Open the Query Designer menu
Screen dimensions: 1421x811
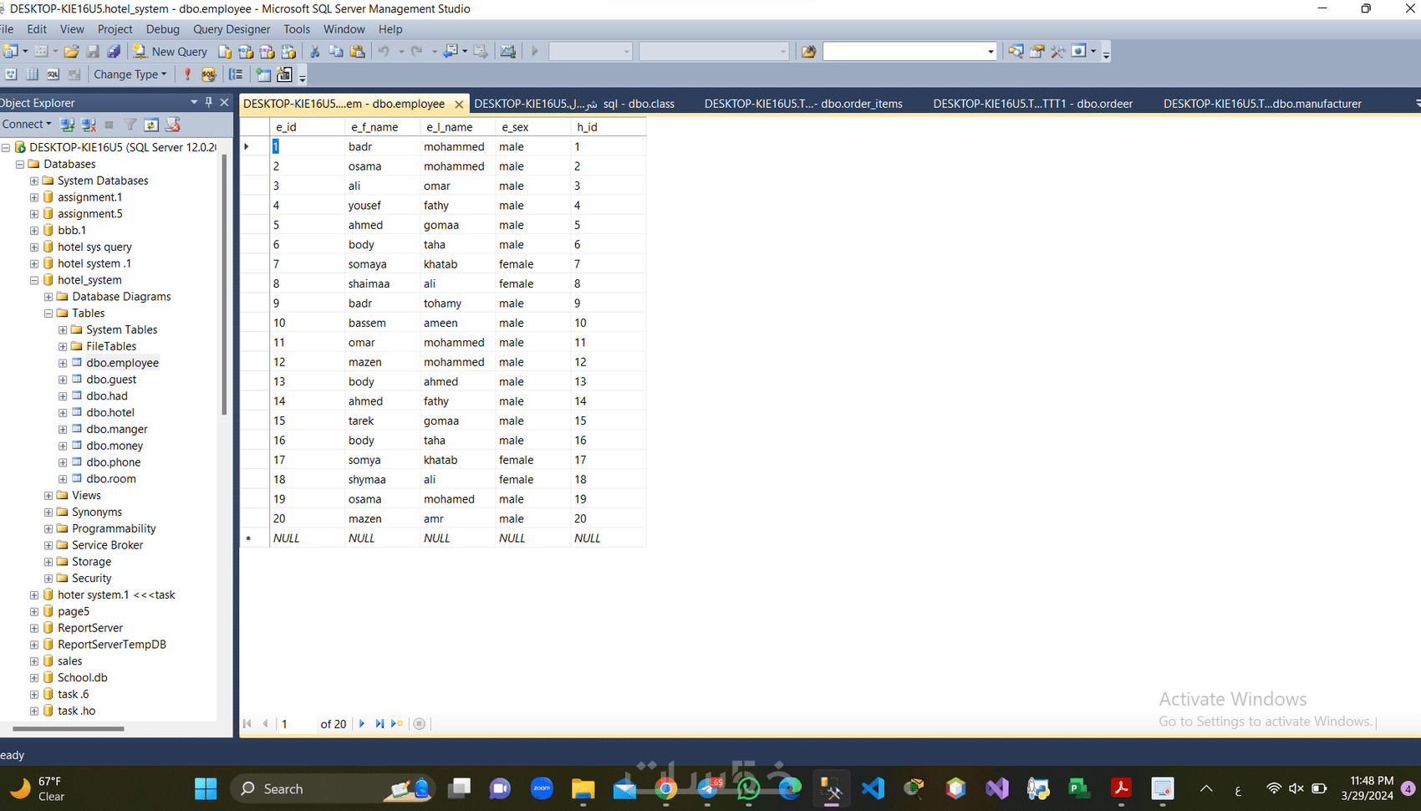point(232,29)
